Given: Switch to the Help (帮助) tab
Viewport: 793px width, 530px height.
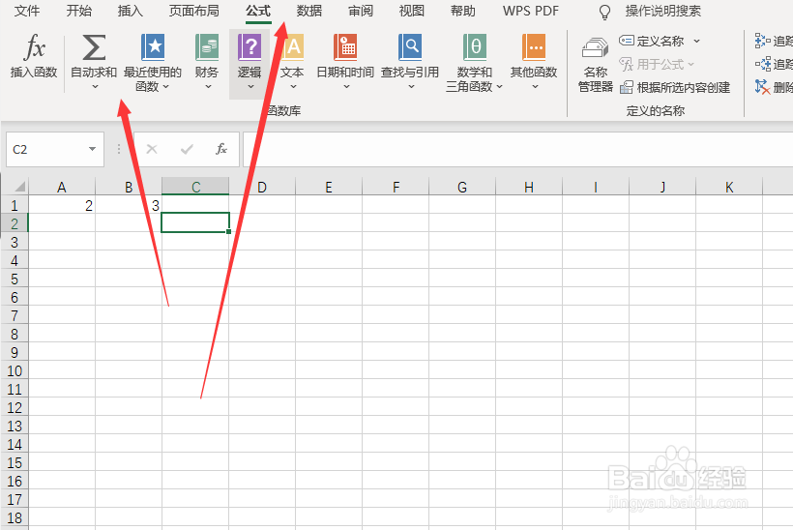Looking at the screenshot, I should pyautogui.click(x=463, y=11).
